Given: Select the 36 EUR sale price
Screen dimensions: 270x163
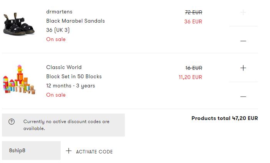Looking at the screenshot, I should click(x=193, y=21).
